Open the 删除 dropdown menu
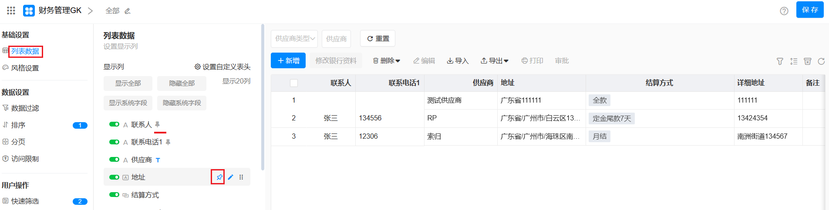The height and width of the screenshot is (210, 829). click(x=386, y=61)
